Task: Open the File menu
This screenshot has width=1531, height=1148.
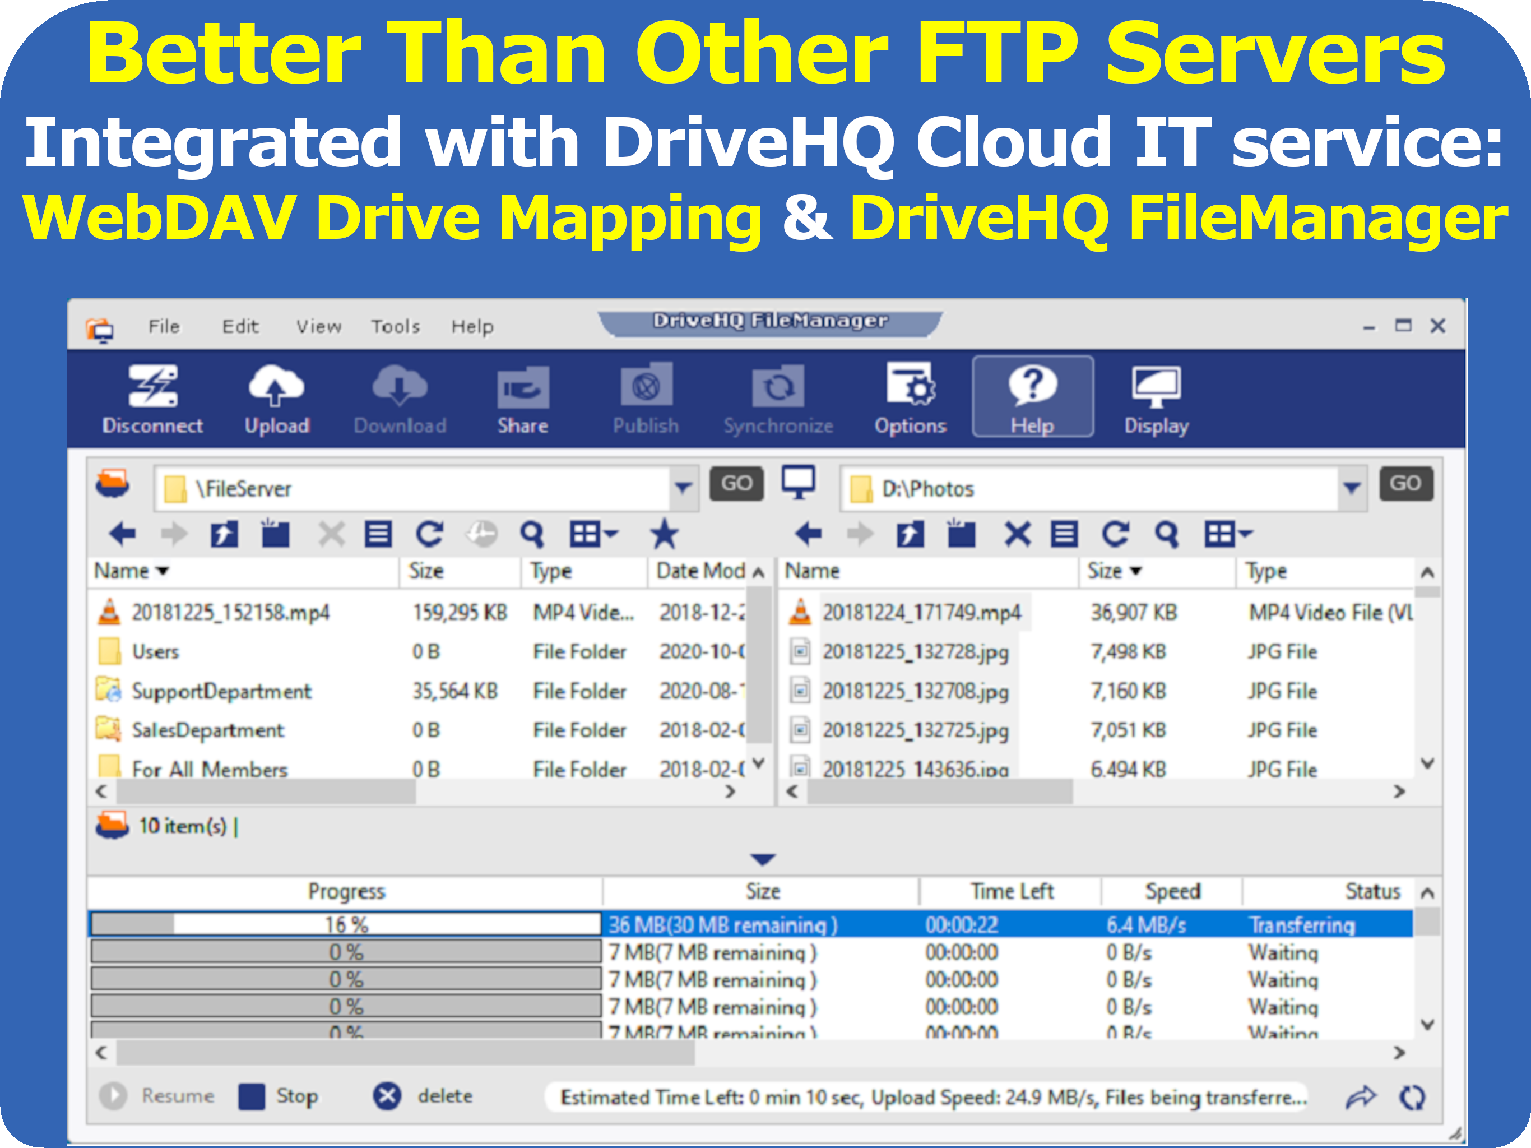Action: pyautogui.click(x=164, y=326)
